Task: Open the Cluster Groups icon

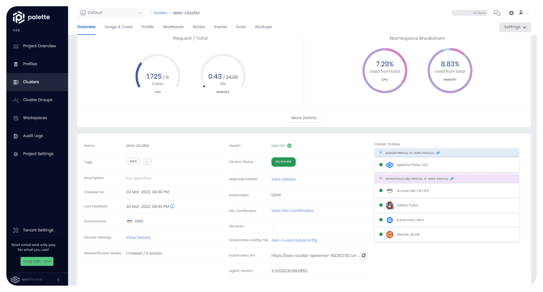Action: pos(16,100)
